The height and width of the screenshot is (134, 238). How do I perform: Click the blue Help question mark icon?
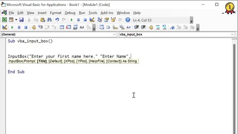[x=128, y=20]
